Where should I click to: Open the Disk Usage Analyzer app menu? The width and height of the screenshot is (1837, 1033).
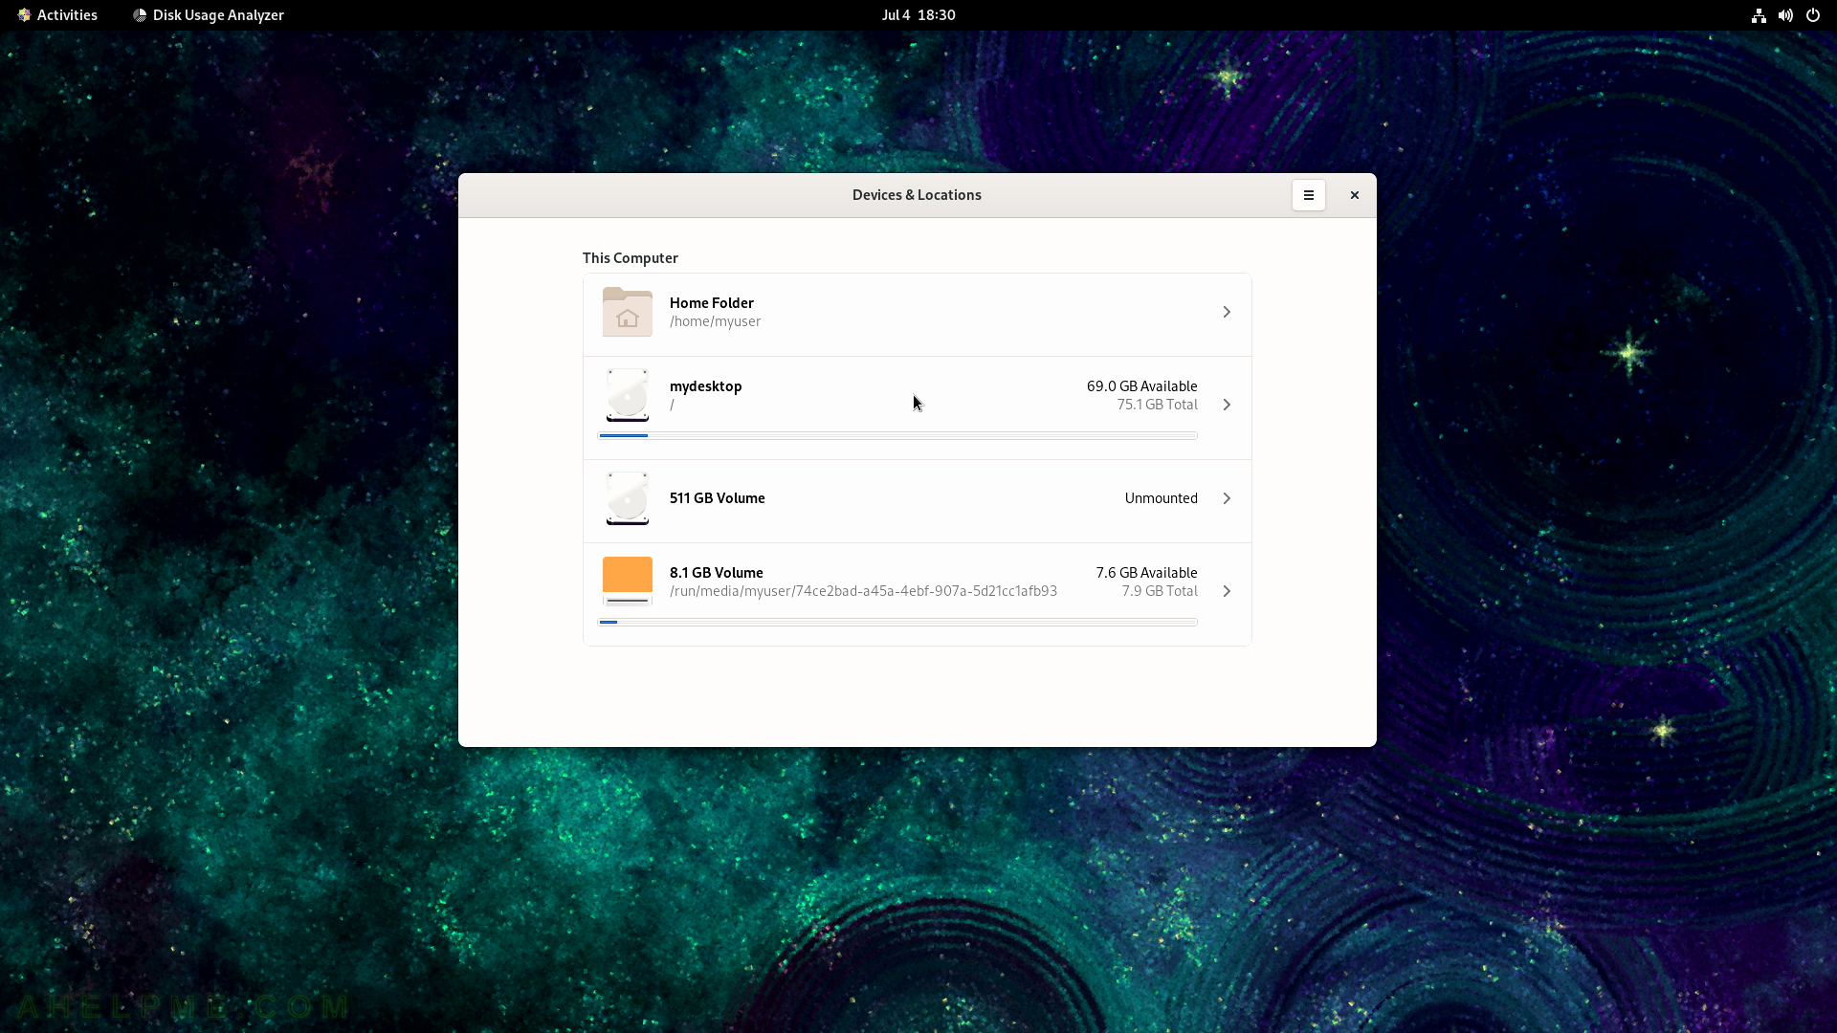209,15
